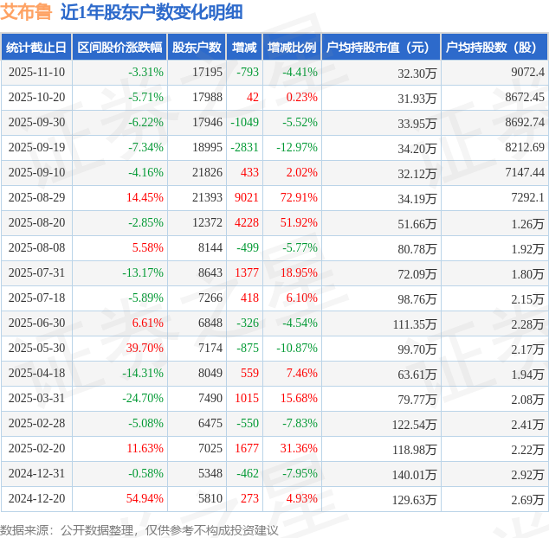549x538 pixels.
Task: Click the shares-per-holder value 2.92万
Action: coord(528,475)
